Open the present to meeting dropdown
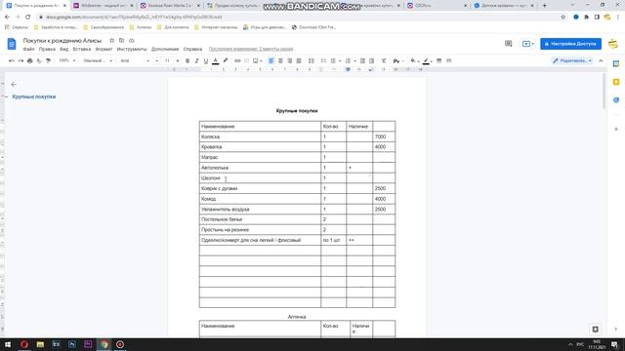This screenshot has height=351, width=625. (527, 44)
